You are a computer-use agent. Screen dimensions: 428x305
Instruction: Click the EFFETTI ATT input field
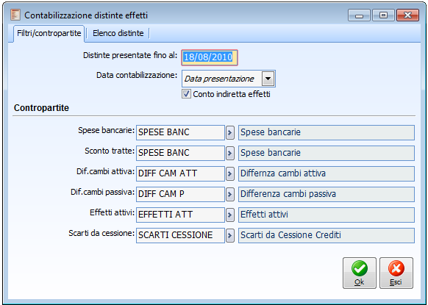(180, 215)
